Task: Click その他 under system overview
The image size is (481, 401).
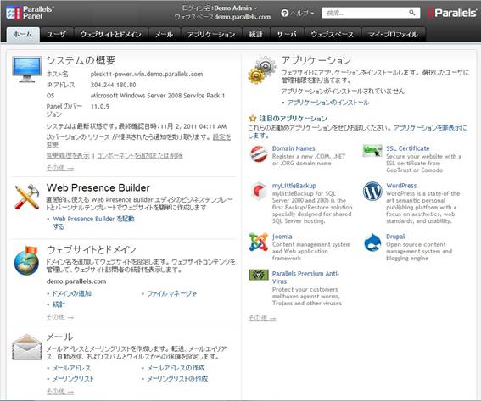Action: pyautogui.click(x=60, y=168)
